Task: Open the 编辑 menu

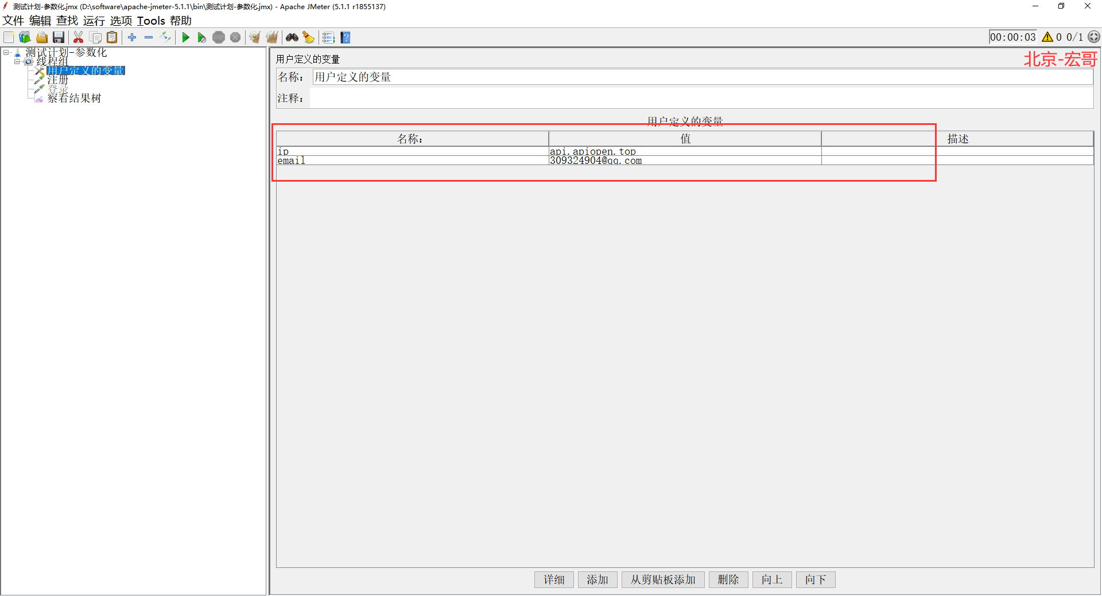Action: click(x=40, y=21)
